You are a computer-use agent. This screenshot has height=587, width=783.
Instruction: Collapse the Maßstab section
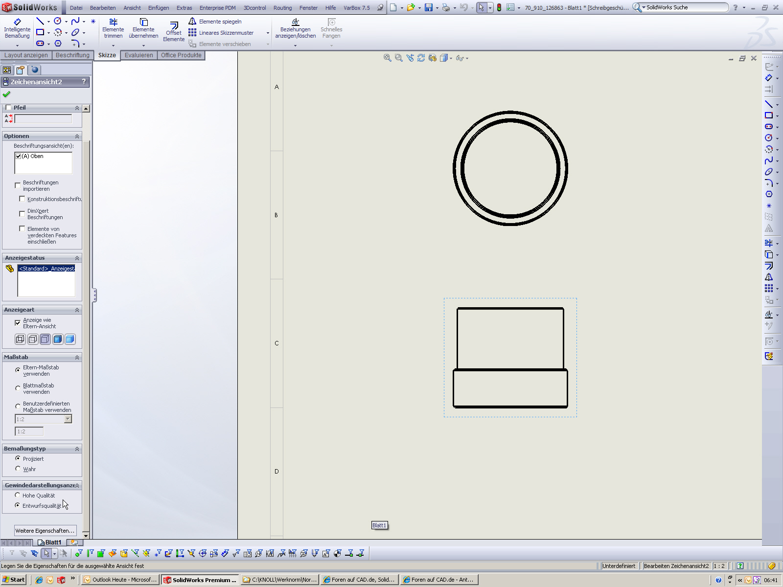point(77,358)
